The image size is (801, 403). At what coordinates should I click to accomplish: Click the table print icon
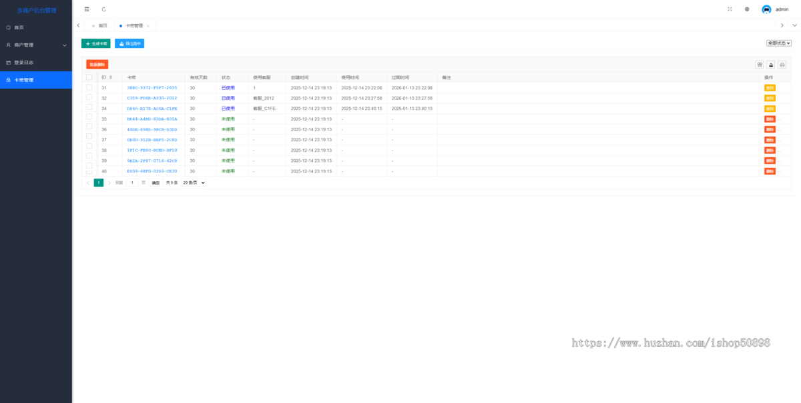(x=782, y=65)
